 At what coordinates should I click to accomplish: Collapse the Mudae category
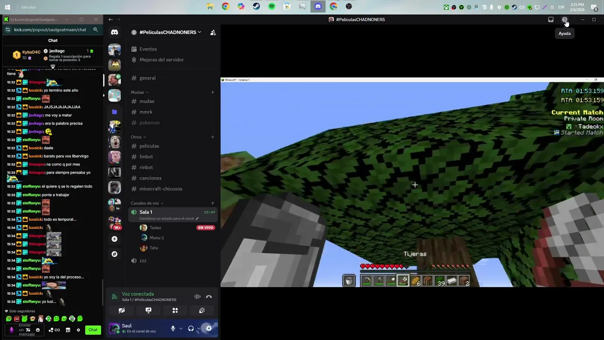pos(140,93)
